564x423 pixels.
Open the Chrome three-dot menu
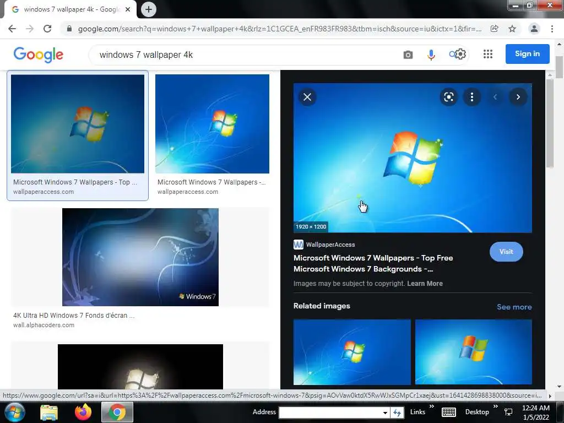[x=552, y=29]
